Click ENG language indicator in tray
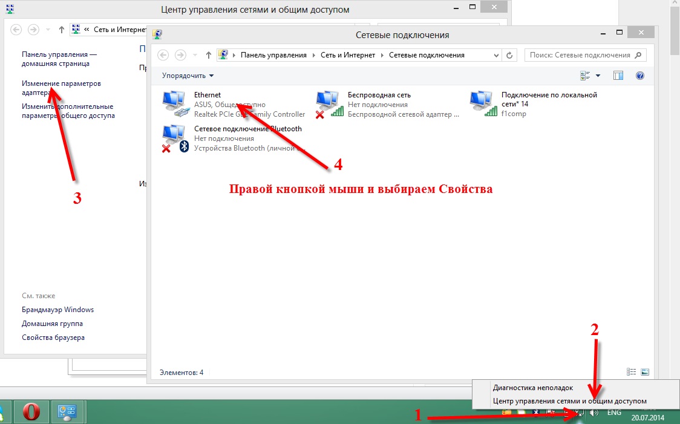 [x=614, y=413]
